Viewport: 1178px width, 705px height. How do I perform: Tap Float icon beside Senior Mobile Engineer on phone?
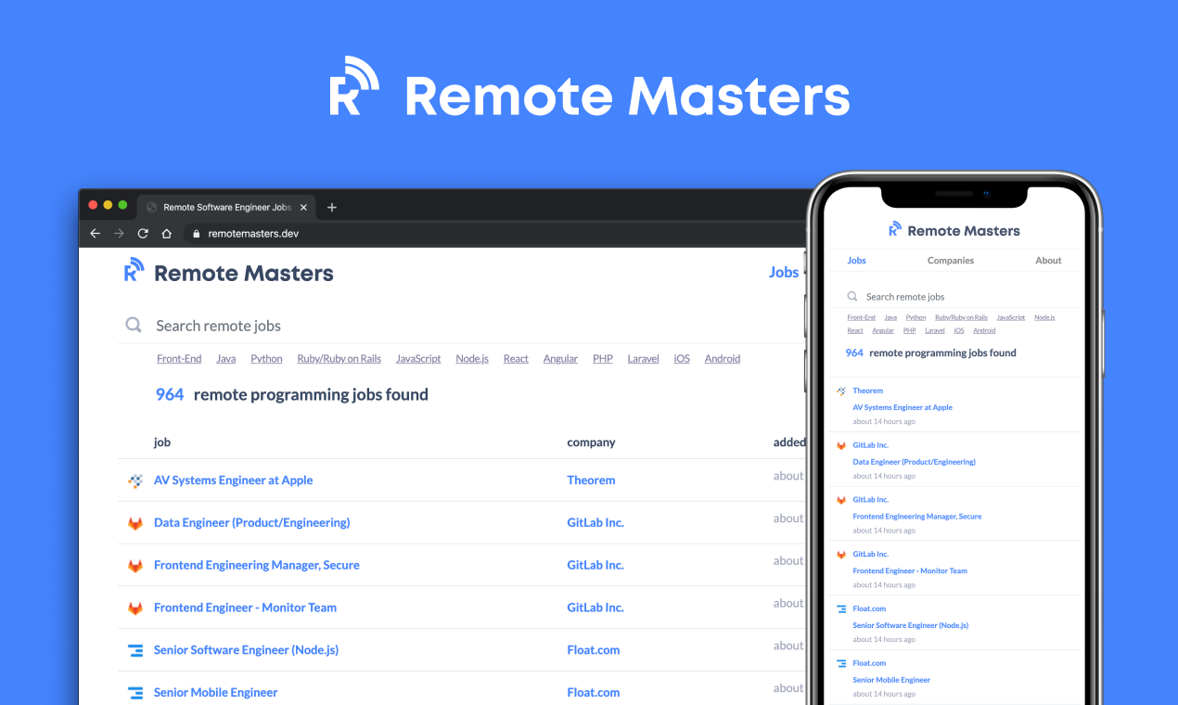(x=841, y=663)
